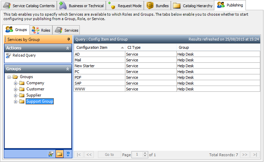Open the Request Mode tab
The height and width of the screenshot is (162, 264).
125,6
